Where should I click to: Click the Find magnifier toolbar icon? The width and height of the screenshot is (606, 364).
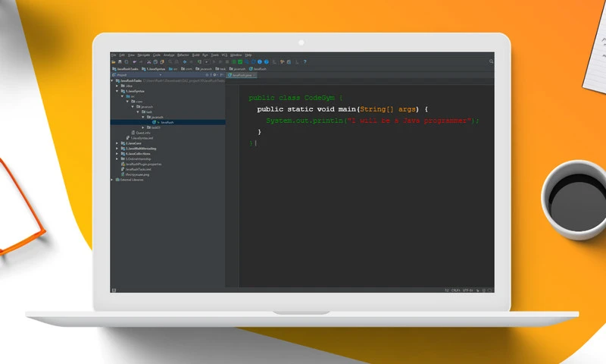(170, 61)
